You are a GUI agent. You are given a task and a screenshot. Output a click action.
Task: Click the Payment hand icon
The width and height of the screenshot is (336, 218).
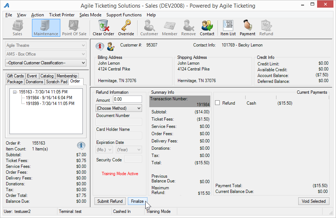click(x=247, y=28)
